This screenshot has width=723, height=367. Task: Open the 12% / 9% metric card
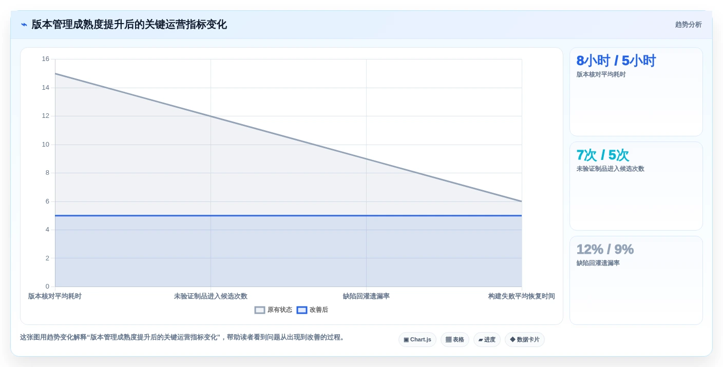tap(636, 280)
